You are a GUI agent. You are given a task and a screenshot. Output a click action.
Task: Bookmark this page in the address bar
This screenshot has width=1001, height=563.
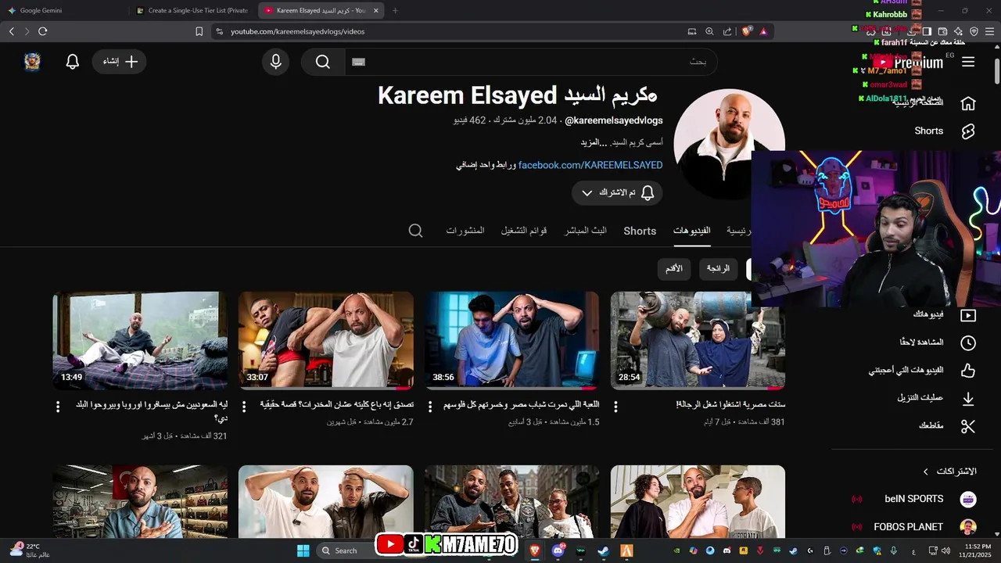[199, 31]
